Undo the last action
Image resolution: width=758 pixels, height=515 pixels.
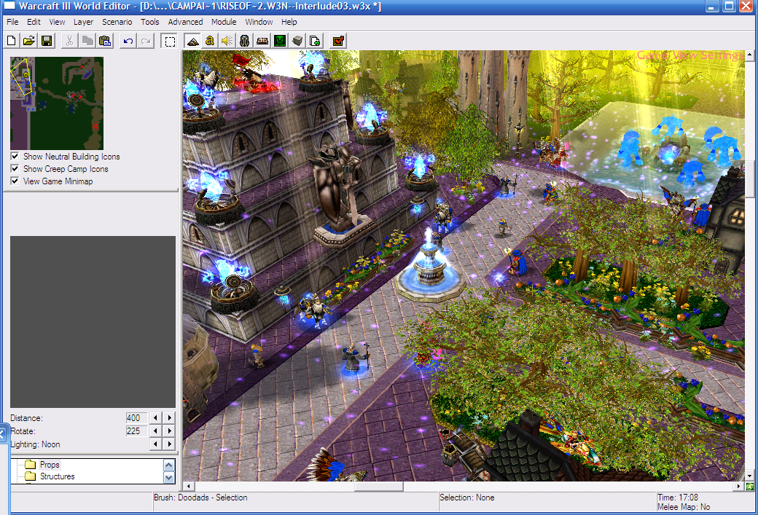click(128, 41)
